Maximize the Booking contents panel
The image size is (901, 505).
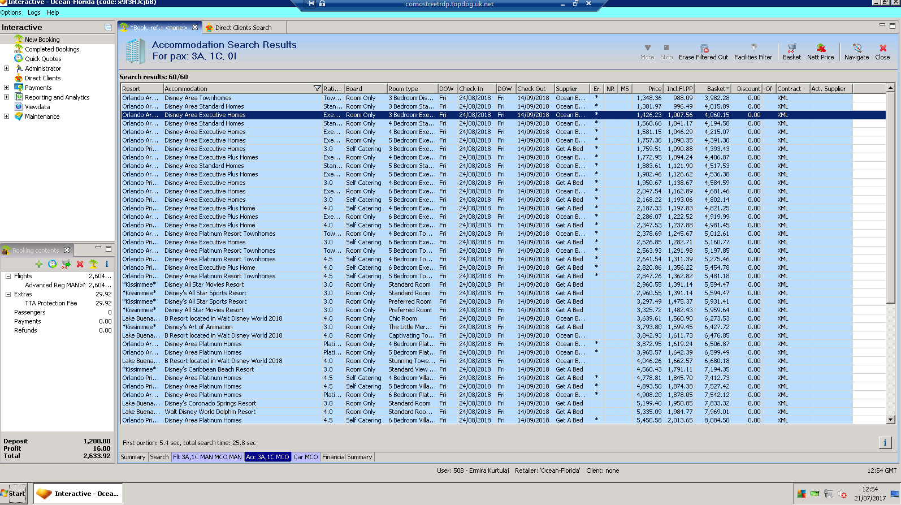pyautogui.click(x=109, y=248)
